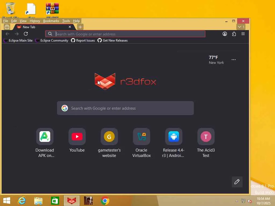Open the Edit menu
Screen dimensions: 275x206
(x=14, y=21)
